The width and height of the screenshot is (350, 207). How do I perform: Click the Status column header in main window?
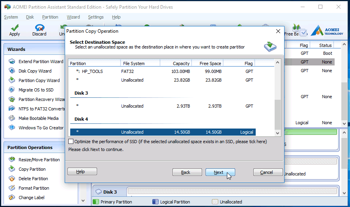[x=325, y=45]
